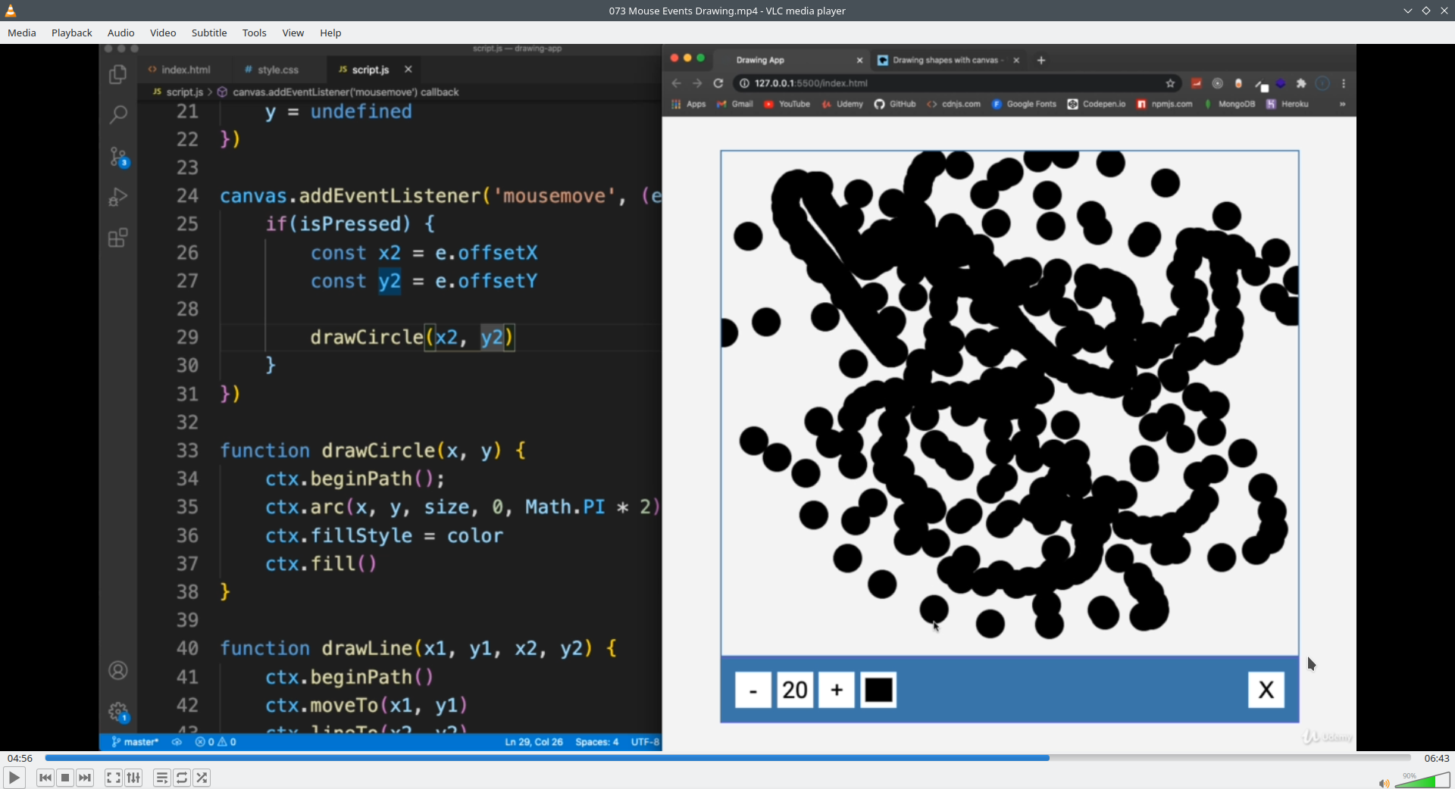Click the browser Forward arrow

[x=697, y=83]
